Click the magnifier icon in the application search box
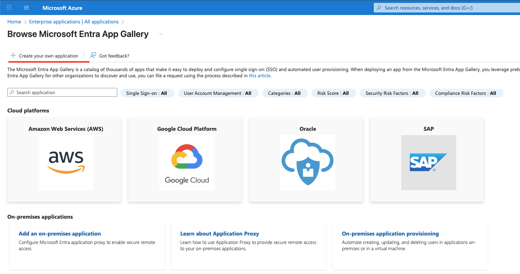Screen dimensions: 520x274 click(11, 92)
